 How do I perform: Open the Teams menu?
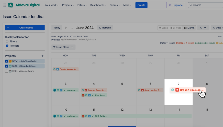coord(115,5)
